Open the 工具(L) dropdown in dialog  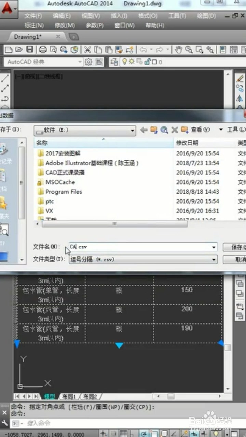click(x=236, y=130)
